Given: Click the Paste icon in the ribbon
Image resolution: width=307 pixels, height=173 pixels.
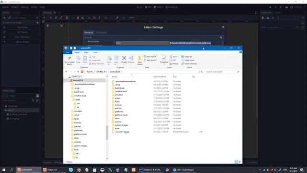Looking at the screenshot, I should click(85, 59).
